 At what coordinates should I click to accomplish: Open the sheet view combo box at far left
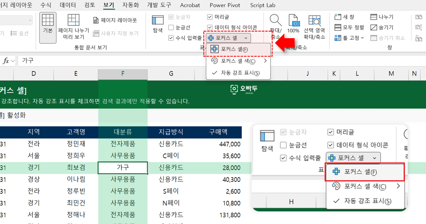point(16,20)
